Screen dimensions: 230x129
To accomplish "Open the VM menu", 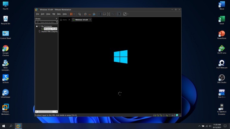I will 54,14.
